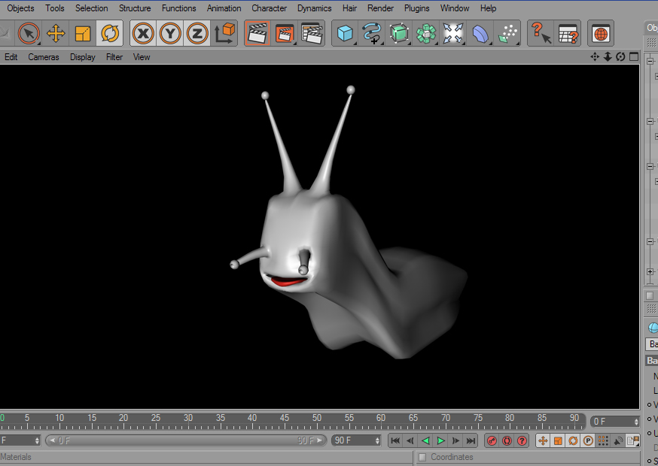
Task: Open the spline tools dropdown icon
Action: pyautogui.click(x=372, y=33)
